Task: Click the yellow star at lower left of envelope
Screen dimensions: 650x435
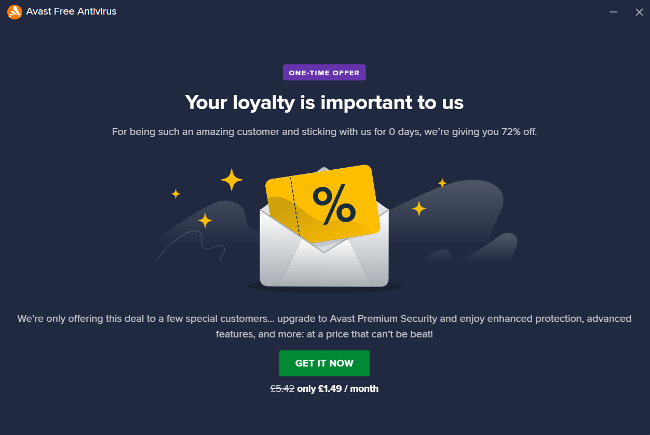Action: 205,221
